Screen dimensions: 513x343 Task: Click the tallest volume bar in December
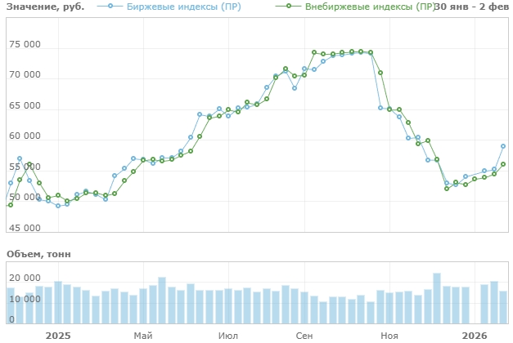click(437, 298)
